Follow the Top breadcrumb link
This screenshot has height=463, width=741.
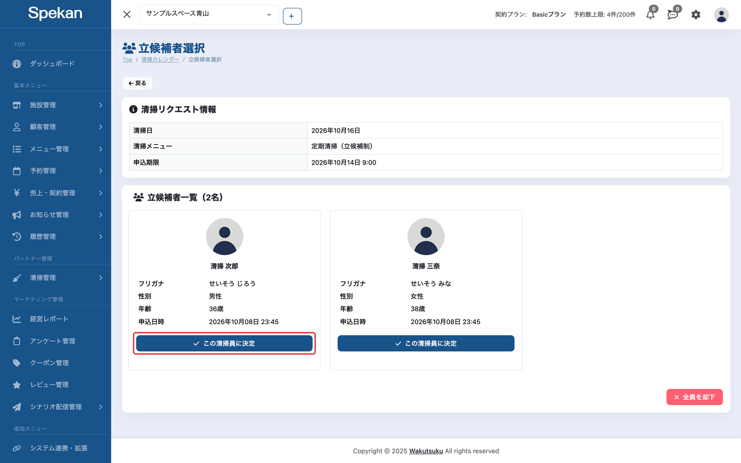tap(127, 60)
